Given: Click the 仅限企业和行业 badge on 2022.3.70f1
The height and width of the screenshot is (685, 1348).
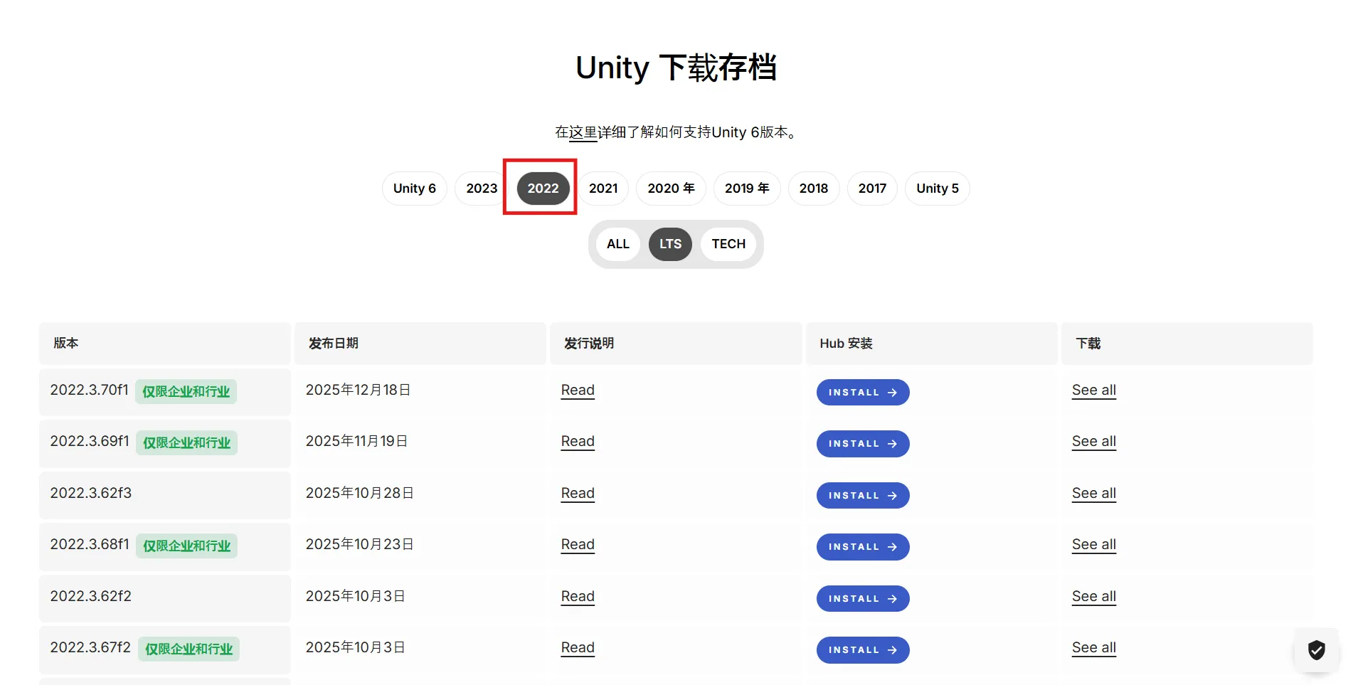Looking at the screenshot, I should click(x=186, y=392).
